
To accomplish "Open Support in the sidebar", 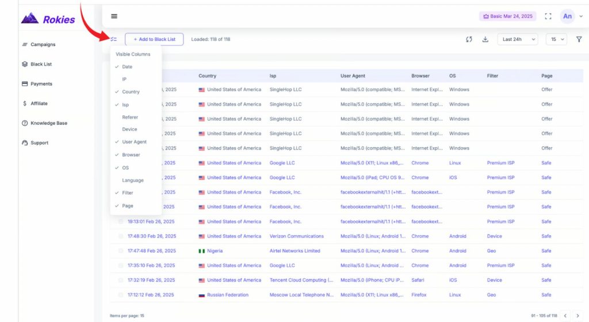I will (40, 143).
